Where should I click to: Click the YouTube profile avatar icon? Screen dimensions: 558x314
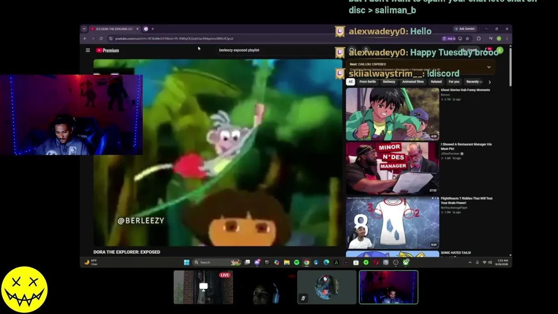point(500,51)
